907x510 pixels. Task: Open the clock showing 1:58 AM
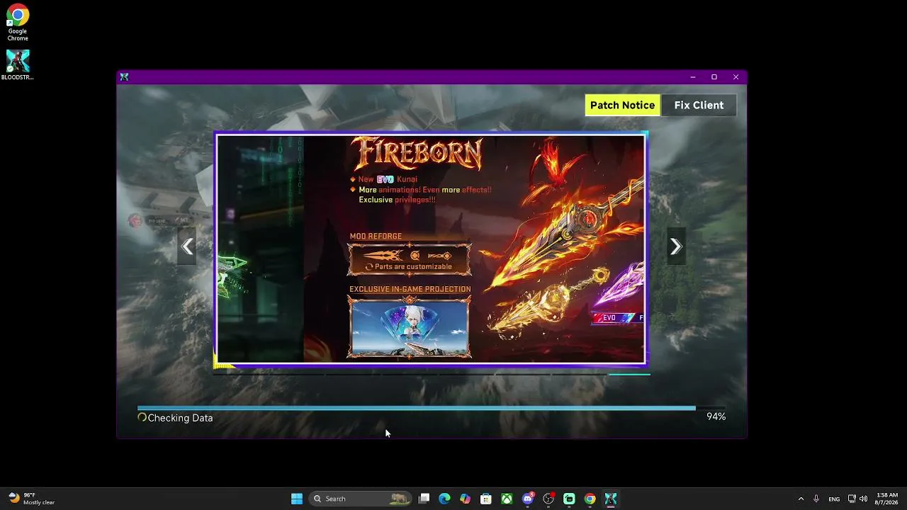[887, 499]
